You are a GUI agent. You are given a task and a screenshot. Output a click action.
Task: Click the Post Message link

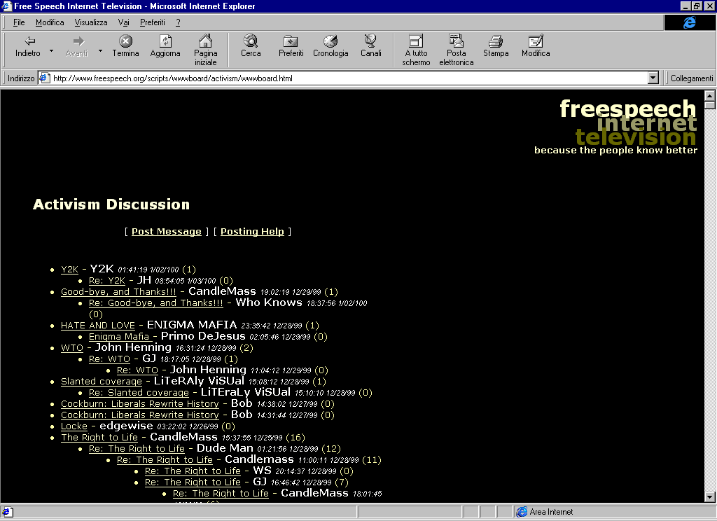click(x=167, y=232)
